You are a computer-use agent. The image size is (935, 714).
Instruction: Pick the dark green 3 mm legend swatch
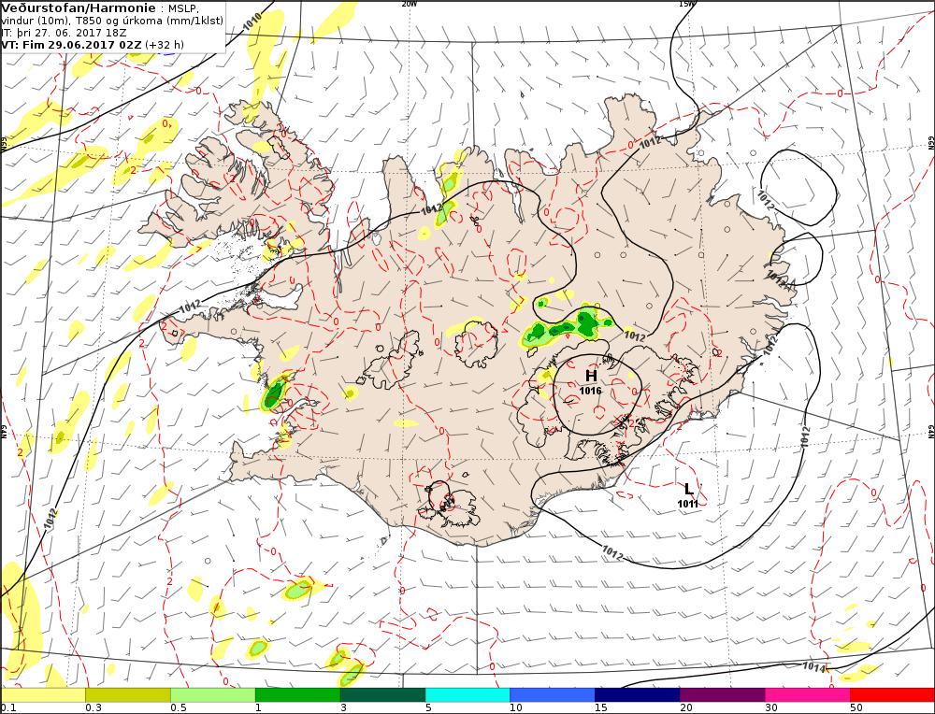tap(382, 695)
